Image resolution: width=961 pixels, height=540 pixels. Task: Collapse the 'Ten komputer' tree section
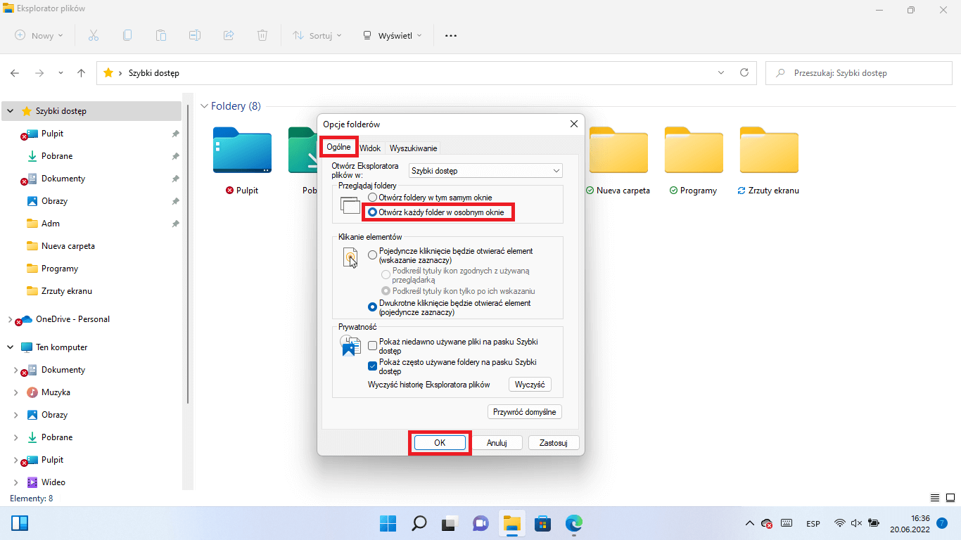click(x=11, y=347)
